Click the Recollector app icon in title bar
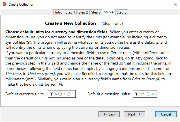Screen dimensions: 180x122 tap(4, 4)
